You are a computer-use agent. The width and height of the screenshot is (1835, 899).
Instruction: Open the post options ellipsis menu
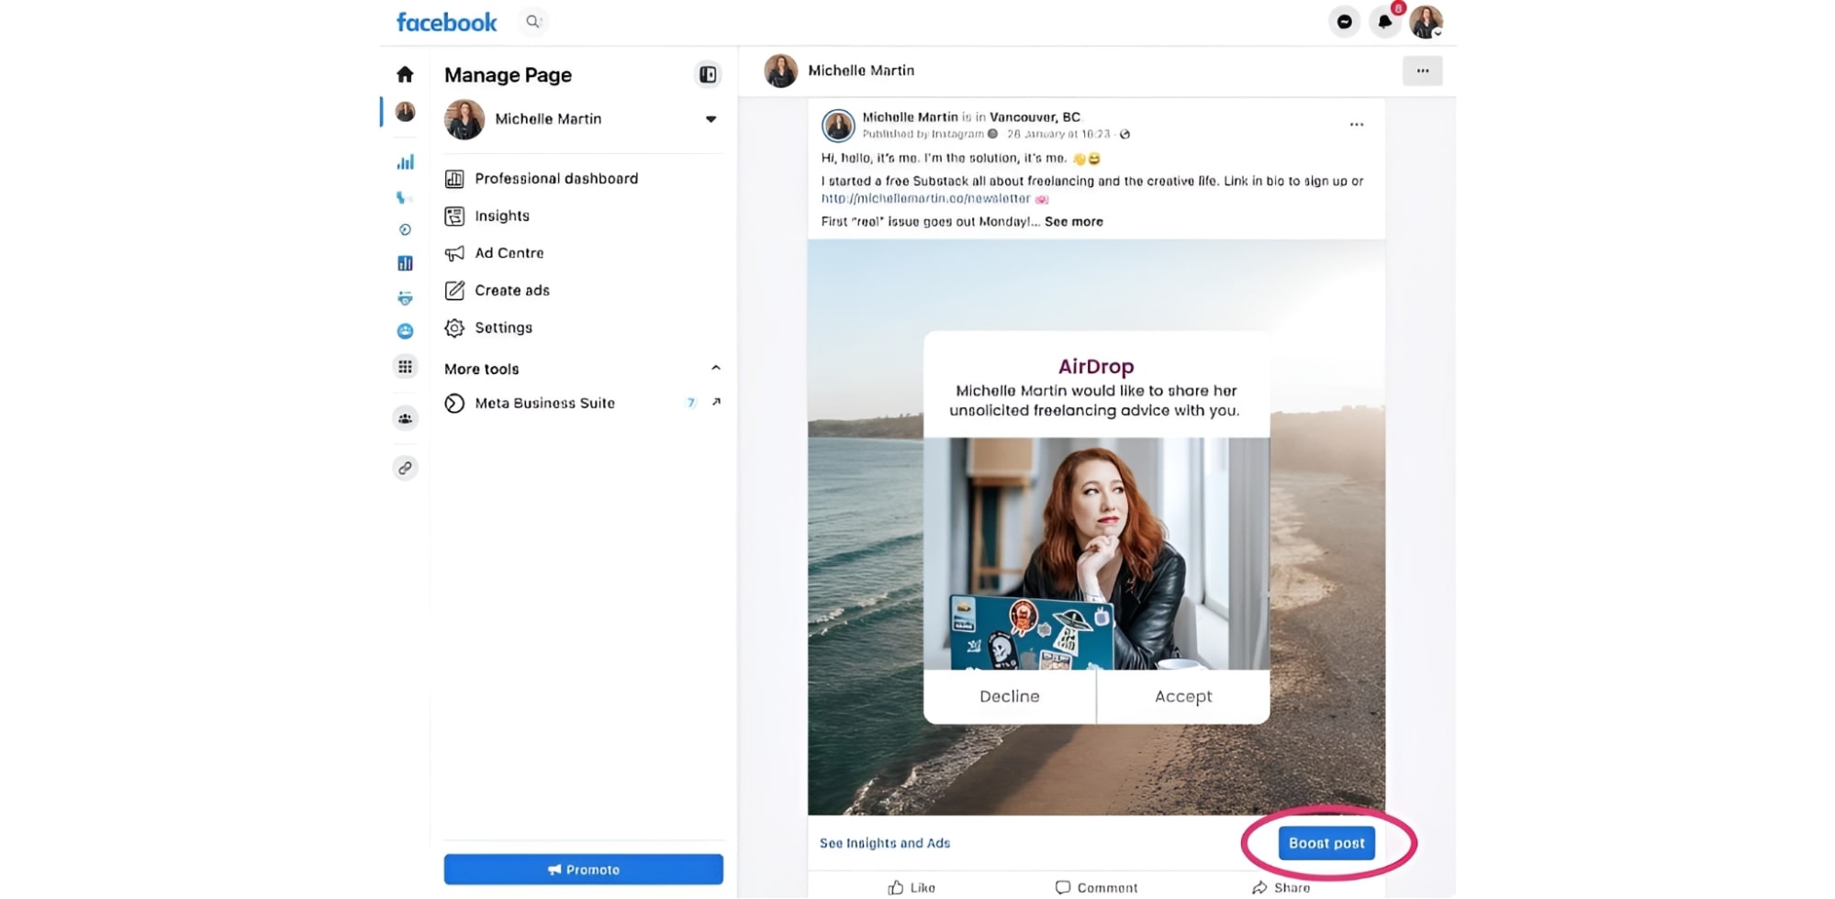[1357, 124]
